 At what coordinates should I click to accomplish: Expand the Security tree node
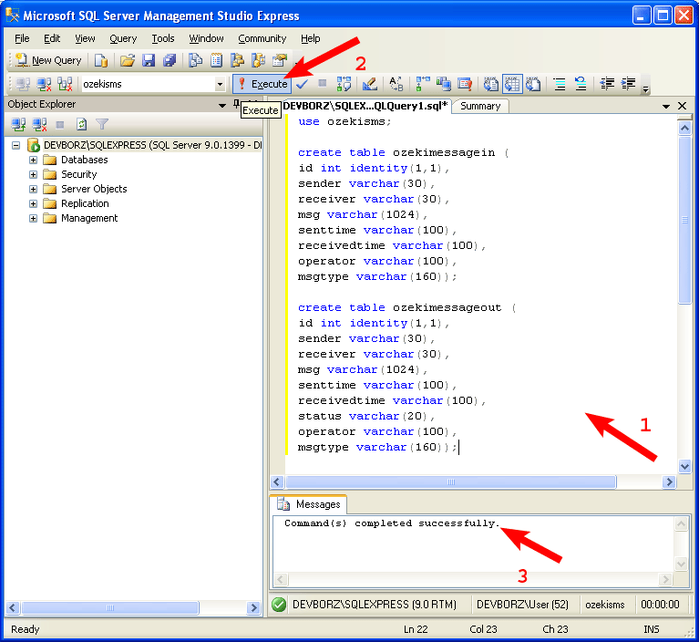tap(34, 174)
